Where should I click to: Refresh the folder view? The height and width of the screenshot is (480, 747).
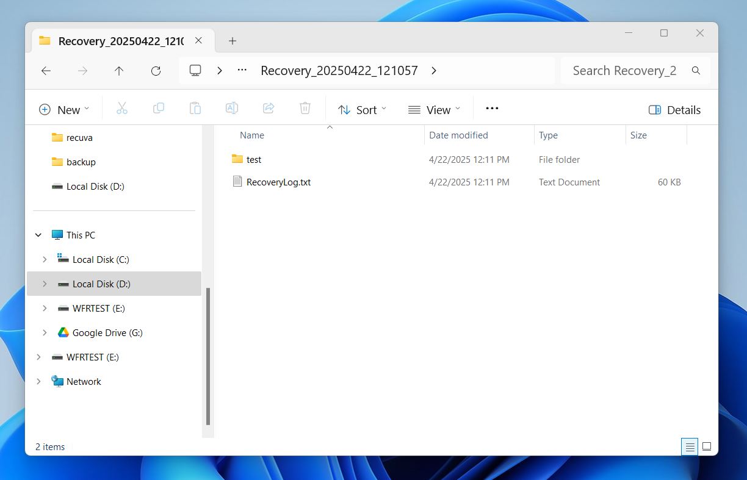156,70
